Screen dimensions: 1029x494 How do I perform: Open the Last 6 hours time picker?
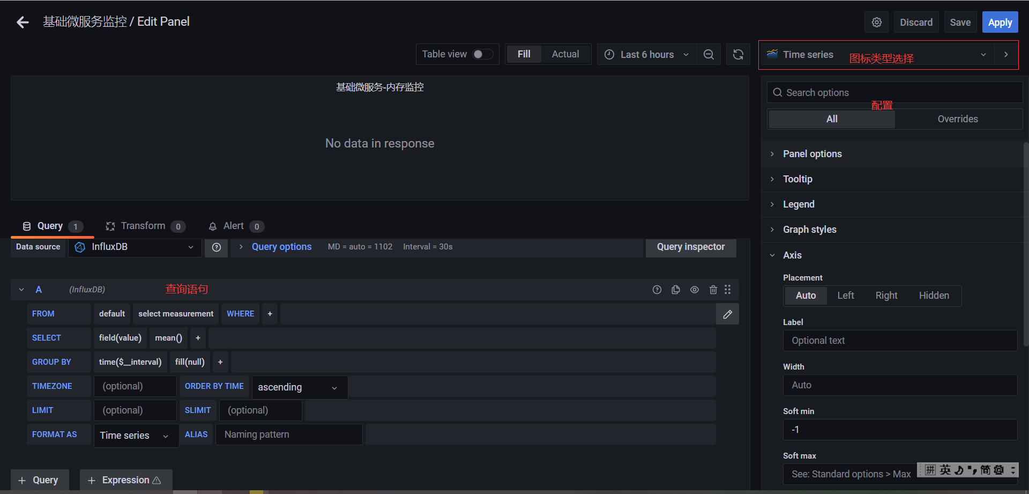pyautogui.click(x=647, y=55)
